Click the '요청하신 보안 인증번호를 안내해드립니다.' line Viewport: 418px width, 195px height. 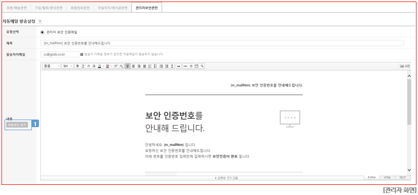point(178,150)
